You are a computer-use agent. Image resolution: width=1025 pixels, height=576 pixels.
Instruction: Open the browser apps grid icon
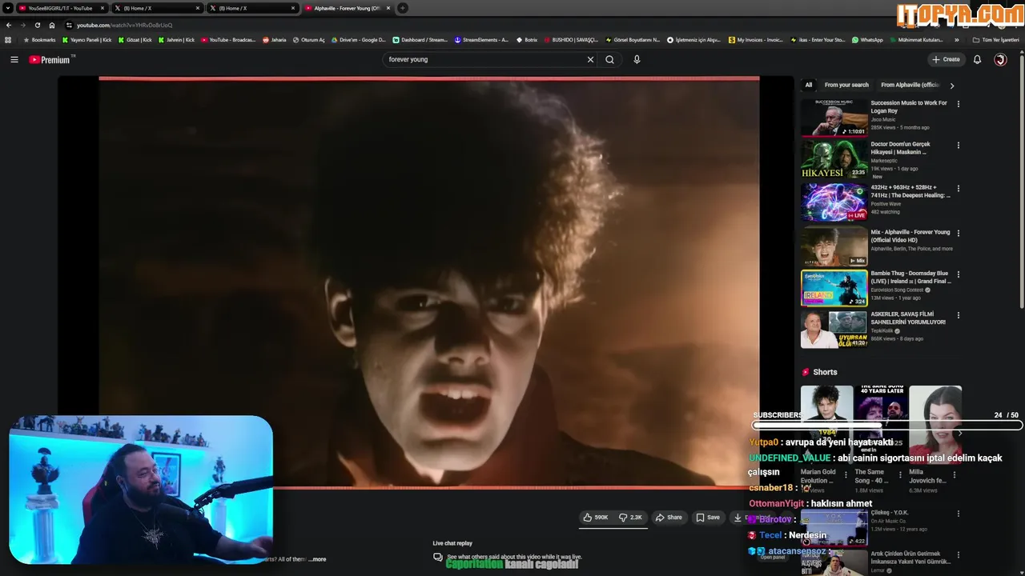[8, 39]
